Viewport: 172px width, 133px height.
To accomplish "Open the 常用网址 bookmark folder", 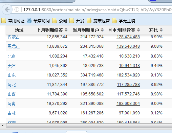I will point(13,21).
